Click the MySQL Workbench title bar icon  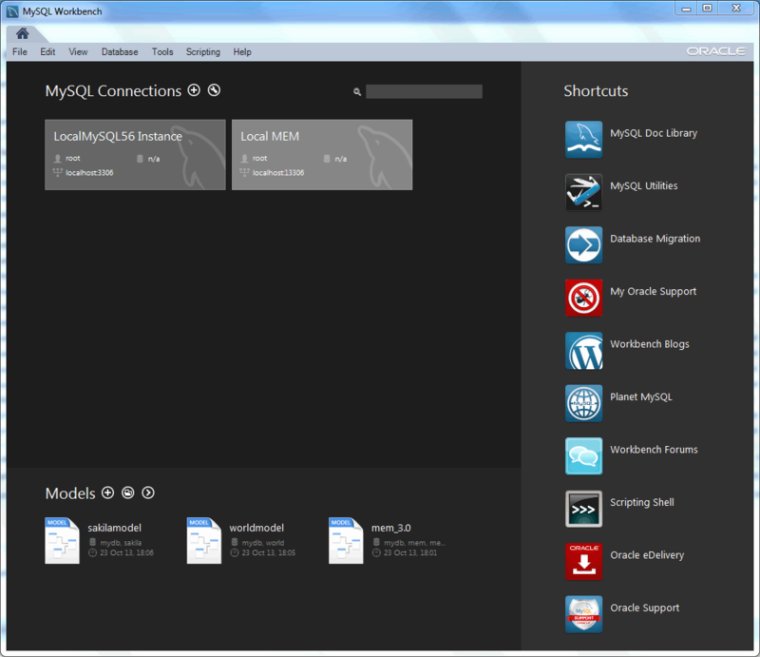12,11
